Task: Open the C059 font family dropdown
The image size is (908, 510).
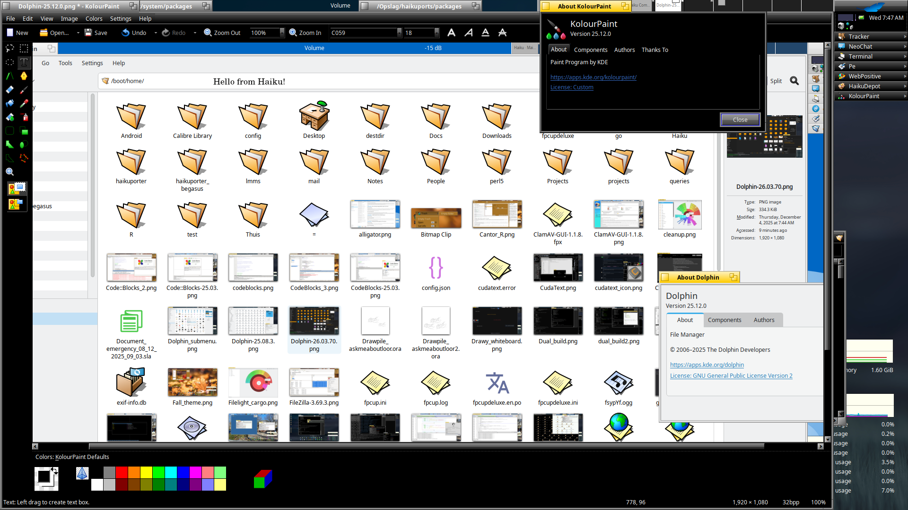Action: [399, 33]
